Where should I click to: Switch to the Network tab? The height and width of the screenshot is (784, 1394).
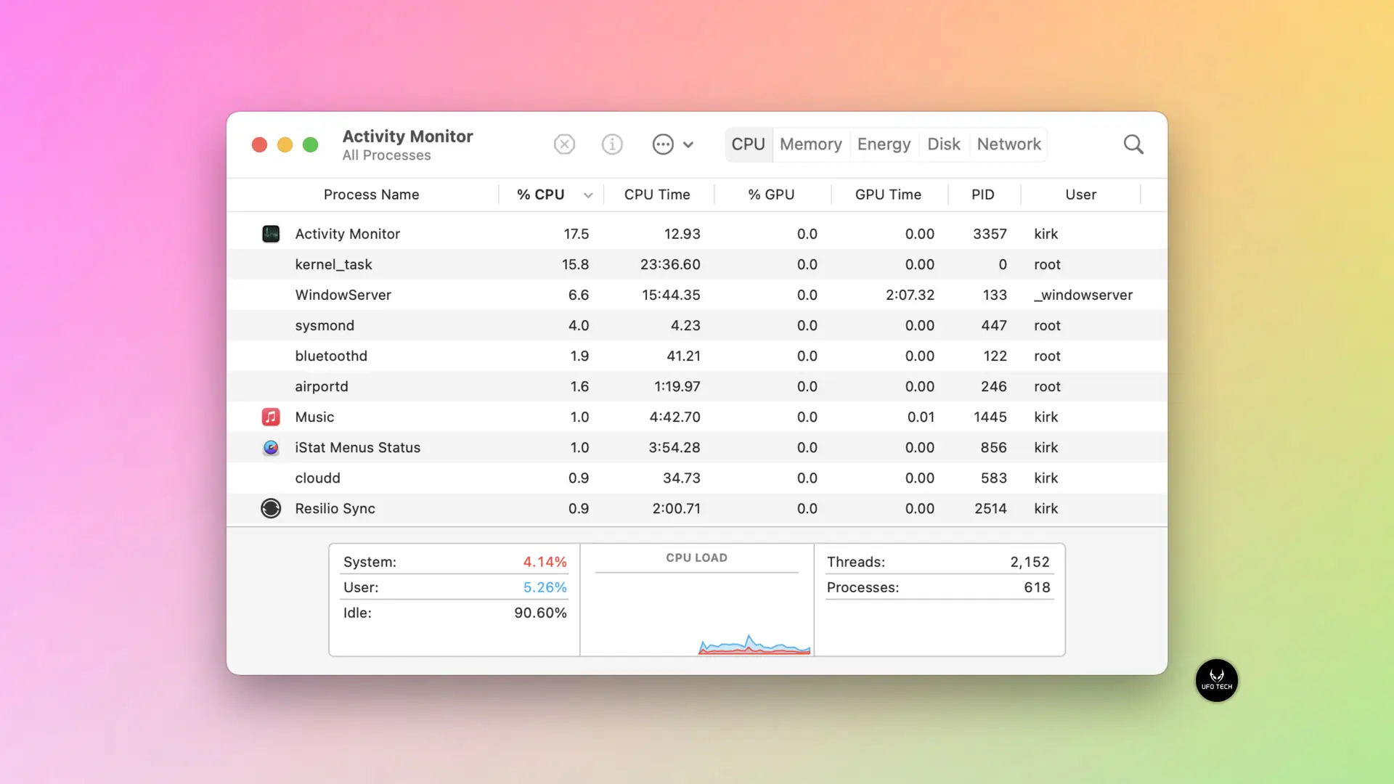tap(1009, 144)
